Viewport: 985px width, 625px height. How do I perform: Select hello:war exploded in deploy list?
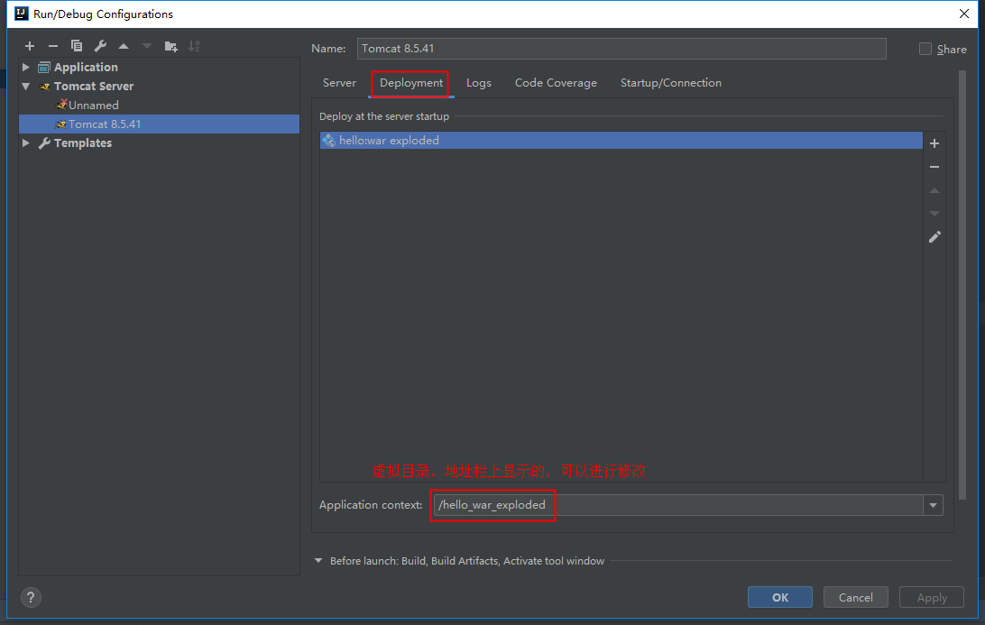(x=621, y=141)
